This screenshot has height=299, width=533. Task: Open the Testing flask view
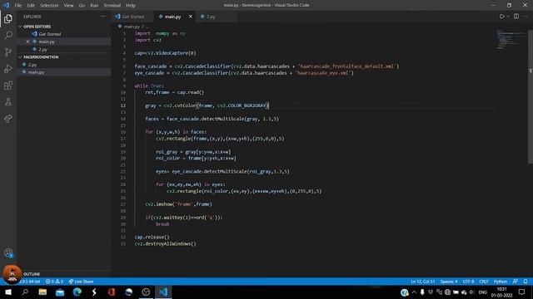[x=8, y=101]
